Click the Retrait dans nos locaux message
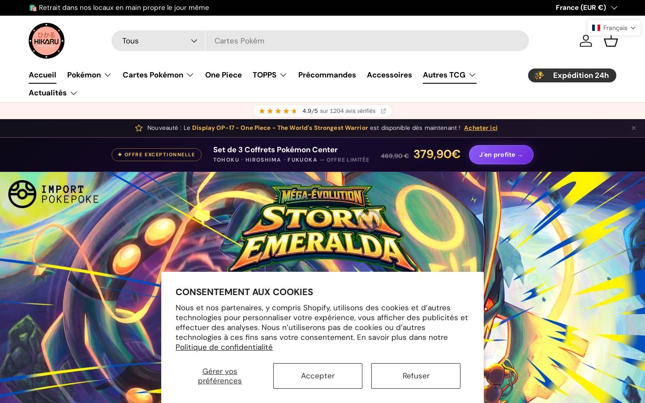This screenshot has height=403, width=645. [x=119, y=8]
